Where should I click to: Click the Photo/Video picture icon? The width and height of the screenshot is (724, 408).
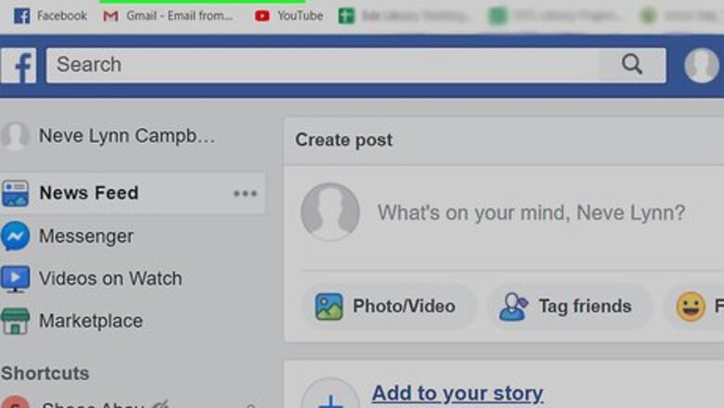(330, 307)
